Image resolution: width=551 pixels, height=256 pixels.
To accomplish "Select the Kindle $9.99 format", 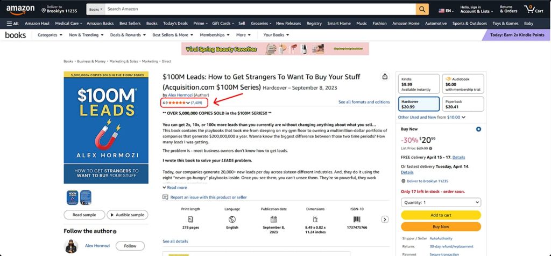I will coord(419,84).
